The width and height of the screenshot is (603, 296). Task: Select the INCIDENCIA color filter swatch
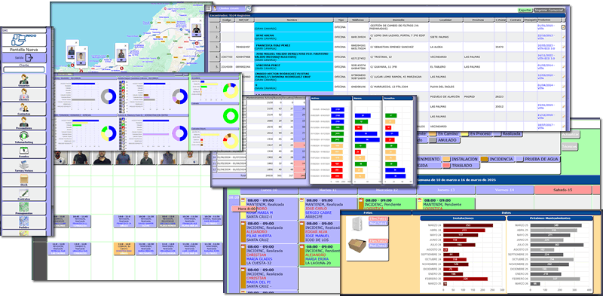[485, 159]
